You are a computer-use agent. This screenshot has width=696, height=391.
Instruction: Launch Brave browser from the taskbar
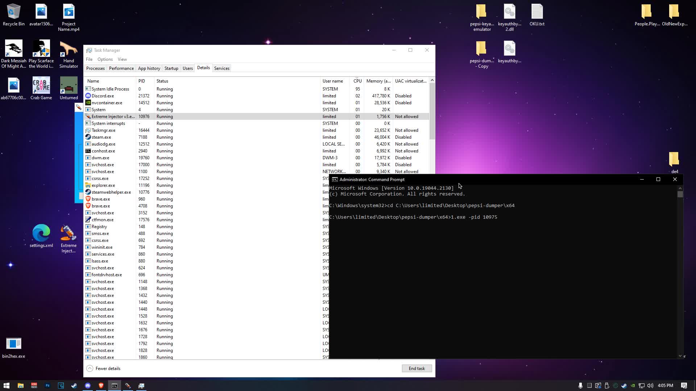(x=101, y=386)
